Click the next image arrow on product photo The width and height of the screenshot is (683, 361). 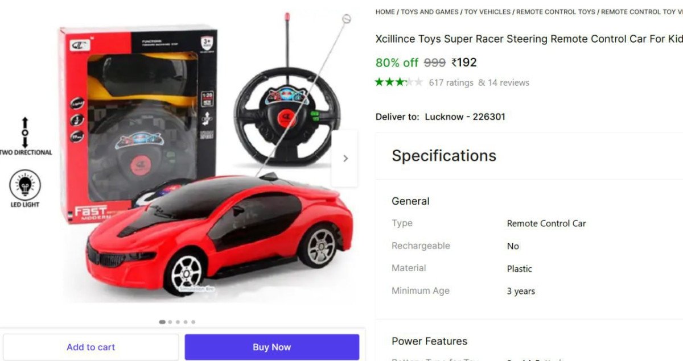coord(345,159)
